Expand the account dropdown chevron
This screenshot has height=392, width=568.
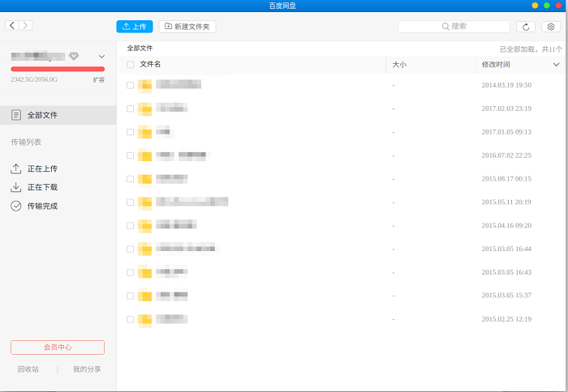point(101,57)
